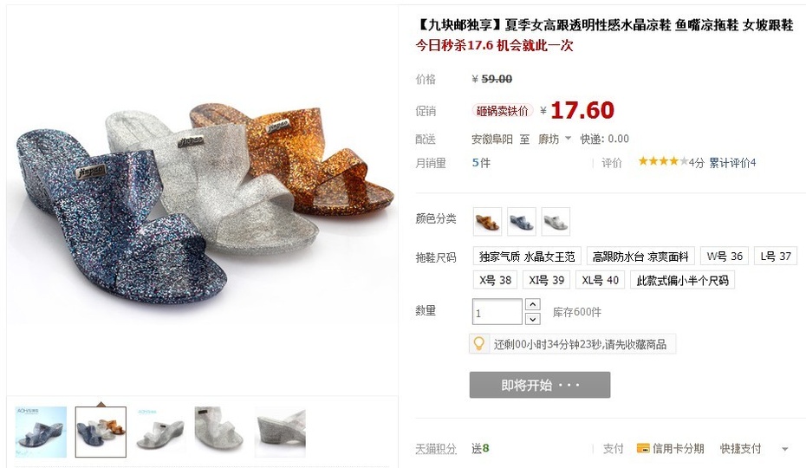This screenshot has height=468, width=806.
Task: View the three-sandal thumbnail image
Action: (101, 432)
